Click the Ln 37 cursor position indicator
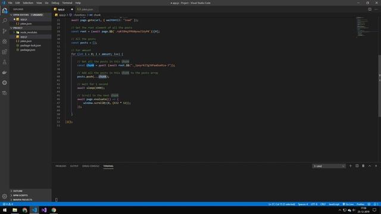This screenshot has height=214, width=381. [x=282, y=204]
